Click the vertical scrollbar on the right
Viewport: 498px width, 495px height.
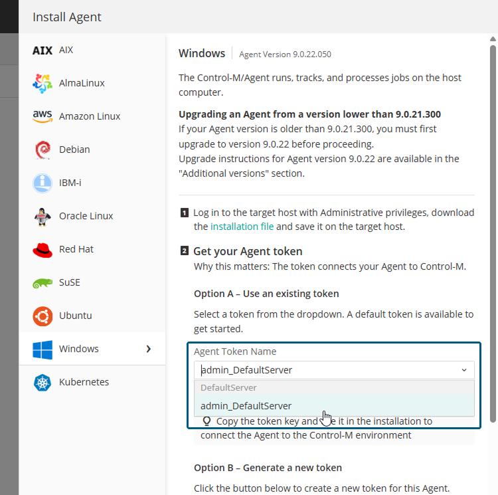pos(493,233)
